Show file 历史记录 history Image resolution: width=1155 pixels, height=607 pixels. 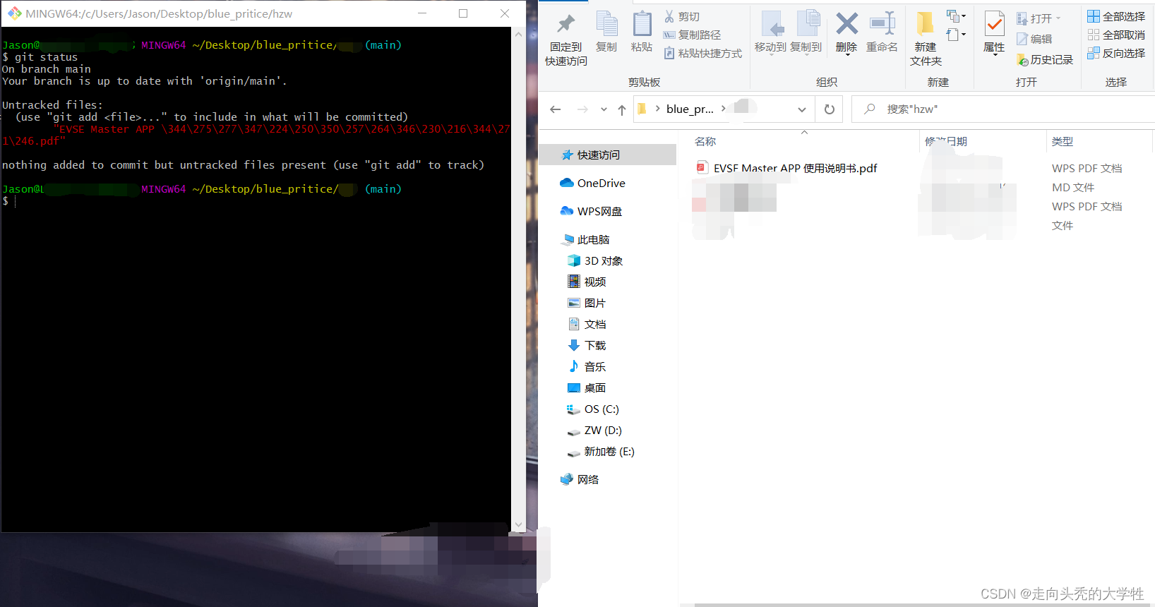point(1045,59)
